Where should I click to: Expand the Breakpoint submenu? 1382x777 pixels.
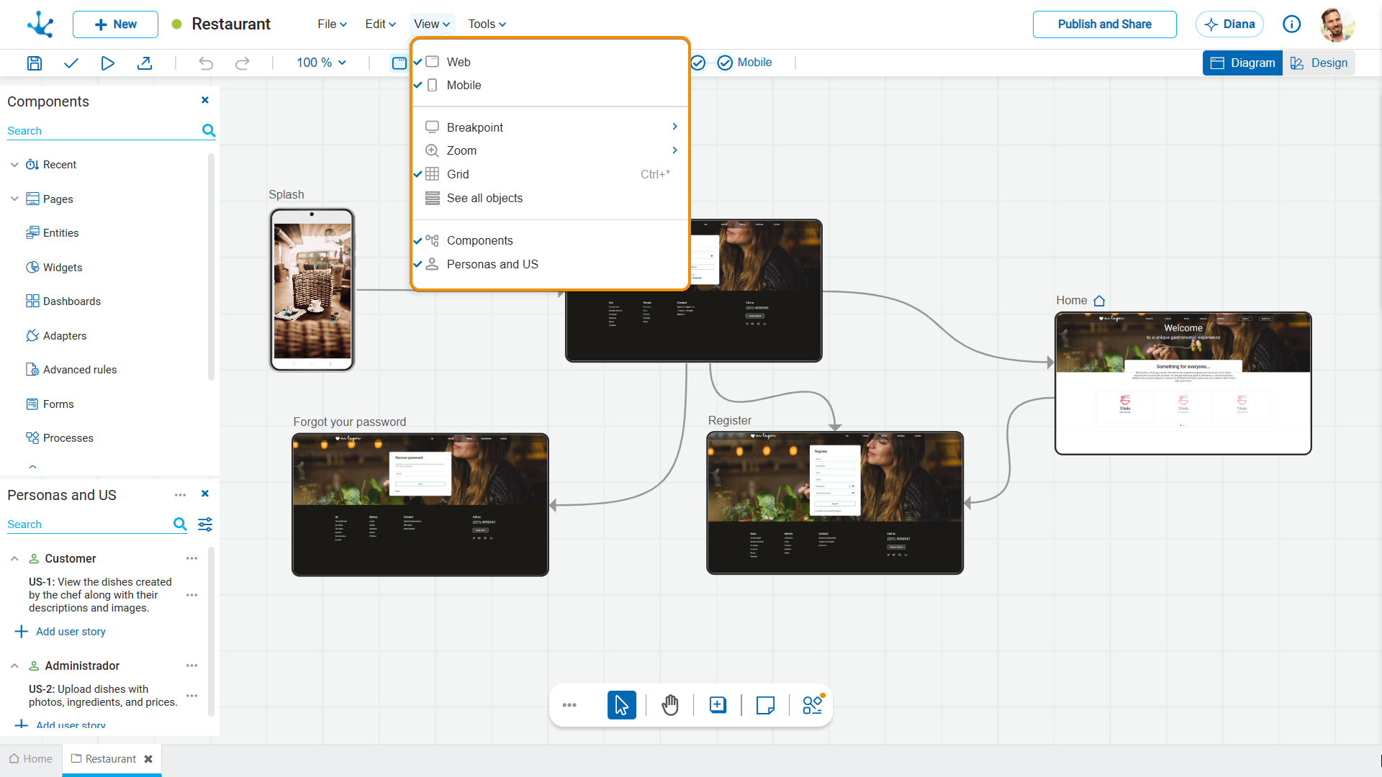pyautogui.click(x=551, y=127)
